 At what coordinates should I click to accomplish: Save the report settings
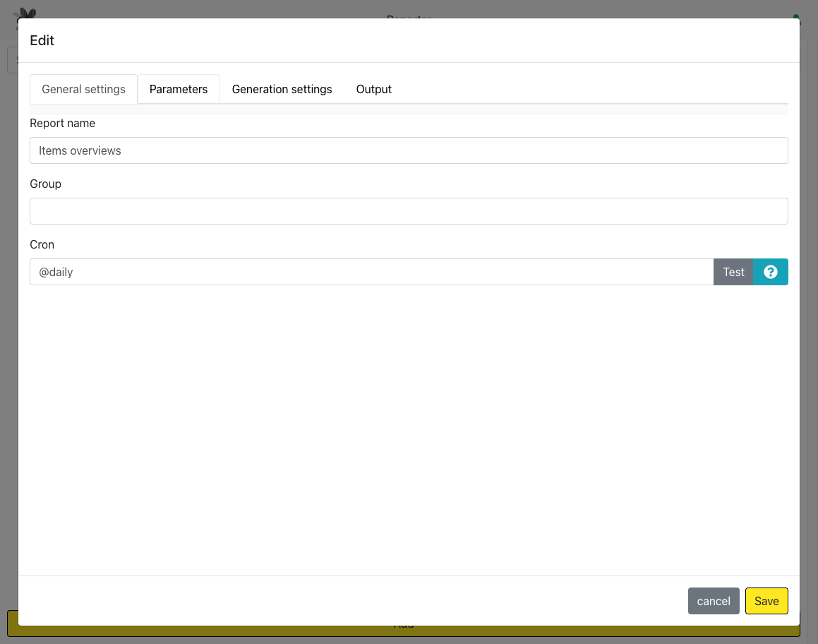(x=766, y=601)
